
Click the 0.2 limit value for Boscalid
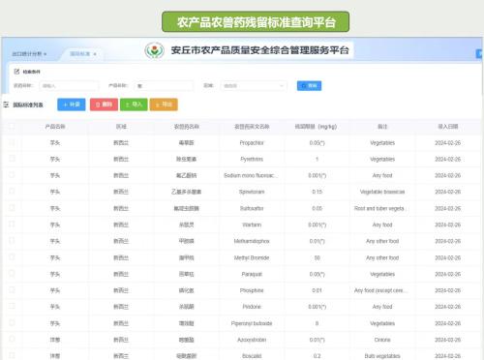[x=318, y=356]
